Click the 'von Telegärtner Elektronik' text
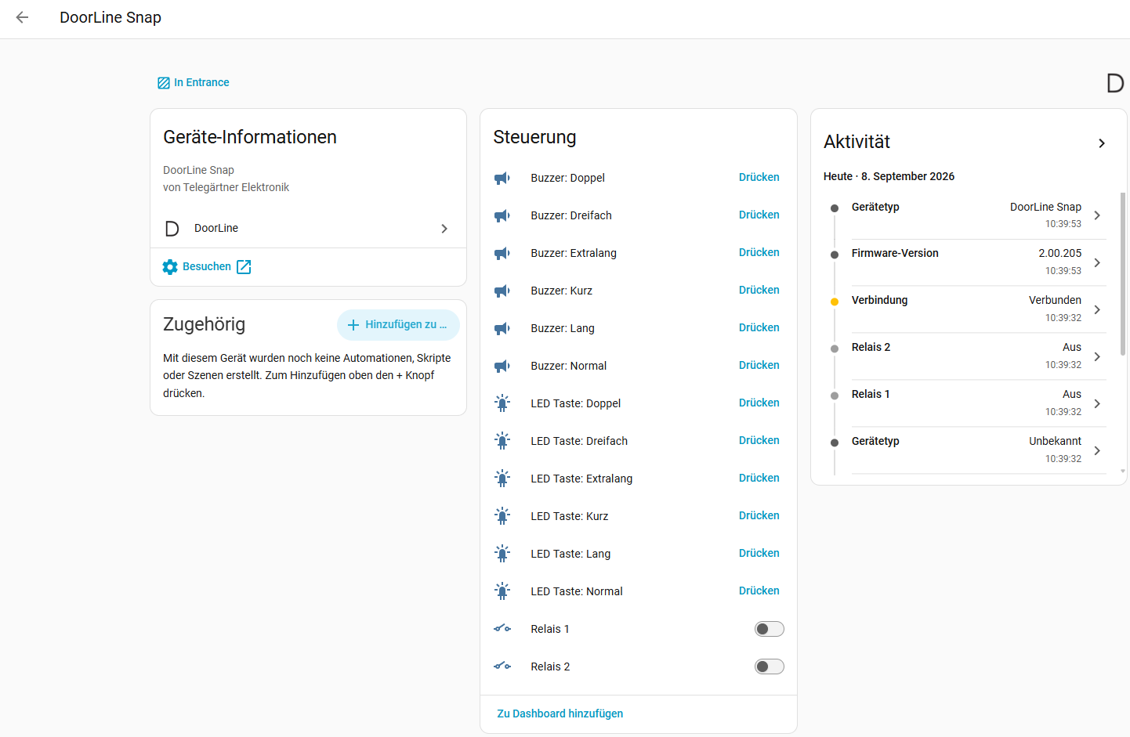Image resolution: width=1130 pixels, height=737 pixels. click(226, 187)
